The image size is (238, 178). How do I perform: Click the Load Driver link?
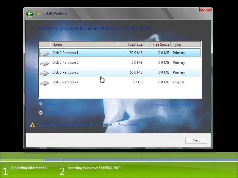(53, 113)
